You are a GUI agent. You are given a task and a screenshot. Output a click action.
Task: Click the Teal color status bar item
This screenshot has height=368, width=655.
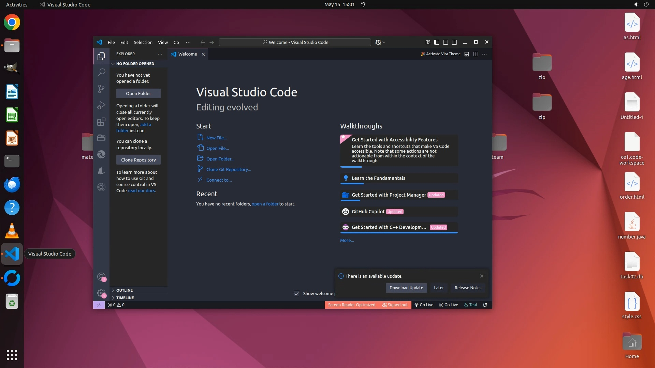coord(470,305)
